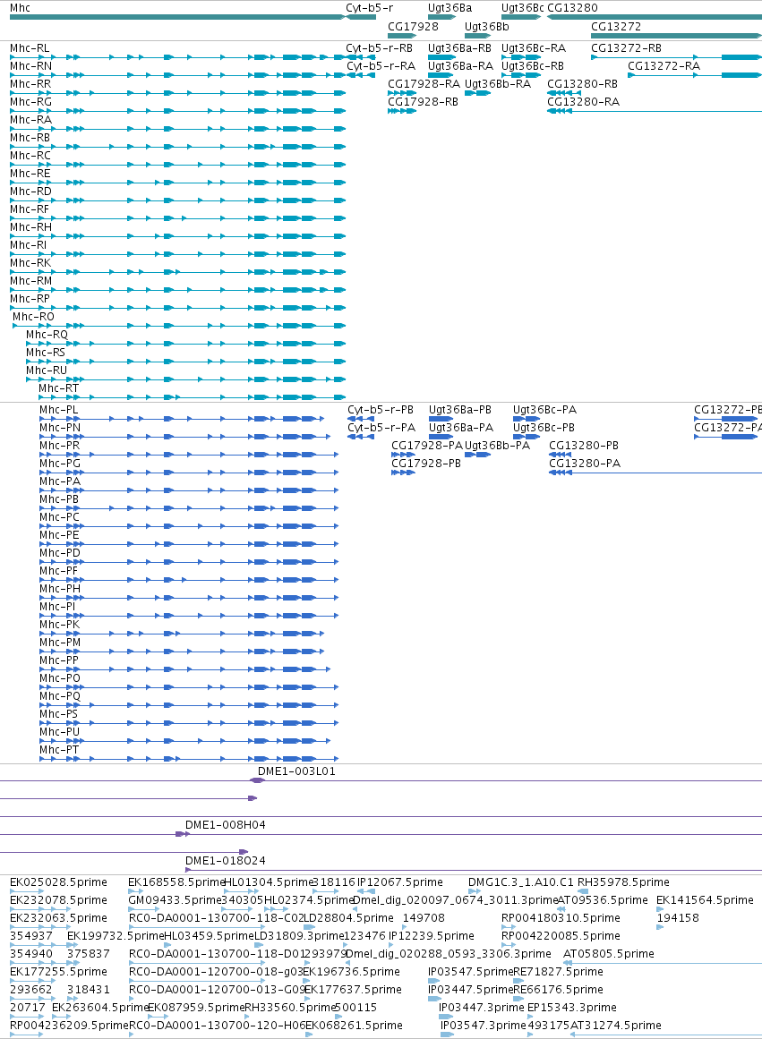Select protein Mhc-PK
Screen dimensions: 762x1039
60,625
